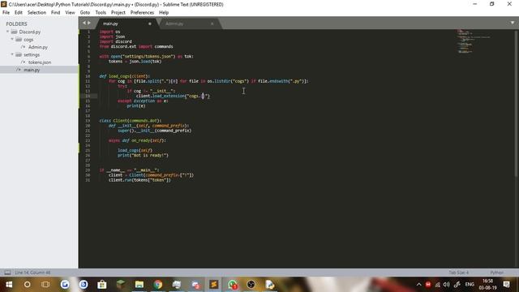This screenshot has width=519, height=292.
Task: Open the View menu
Action: [x=70, y=12]
